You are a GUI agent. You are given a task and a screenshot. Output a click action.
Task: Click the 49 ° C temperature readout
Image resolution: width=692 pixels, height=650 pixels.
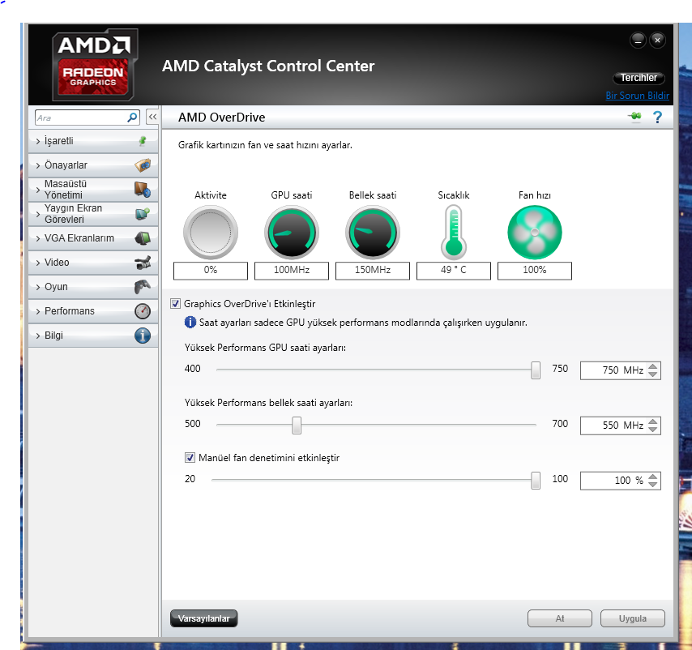(454, 271)
